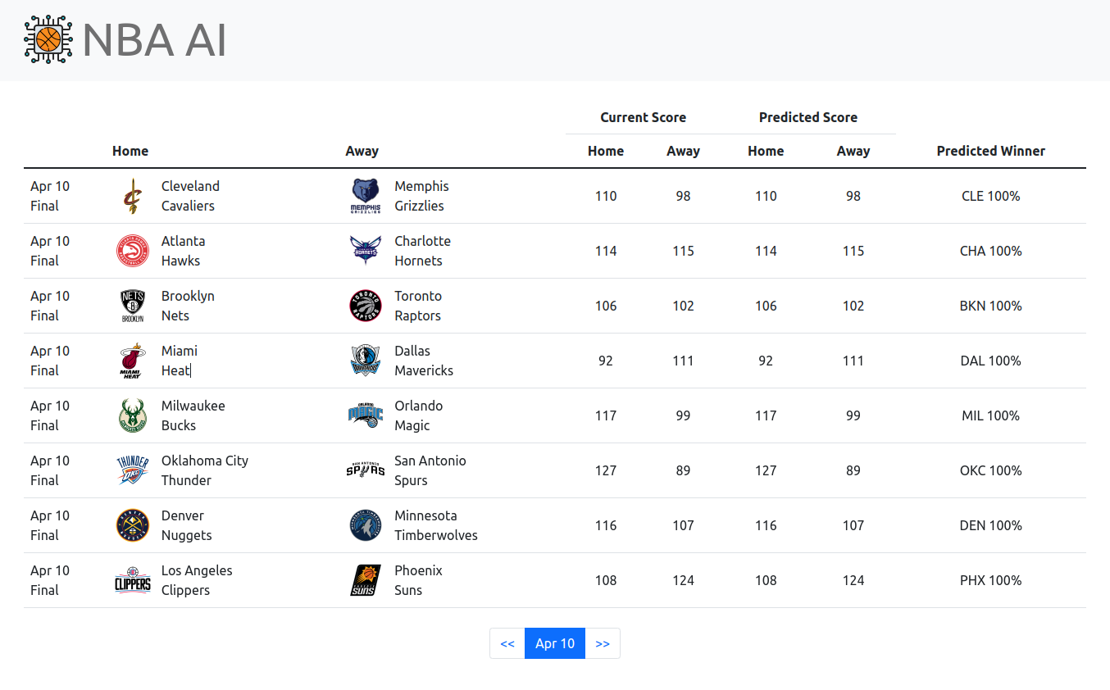This screenshot has width=1110, height=690.
Task: Click the Predicted Winner column header
Action: (990, 151)
